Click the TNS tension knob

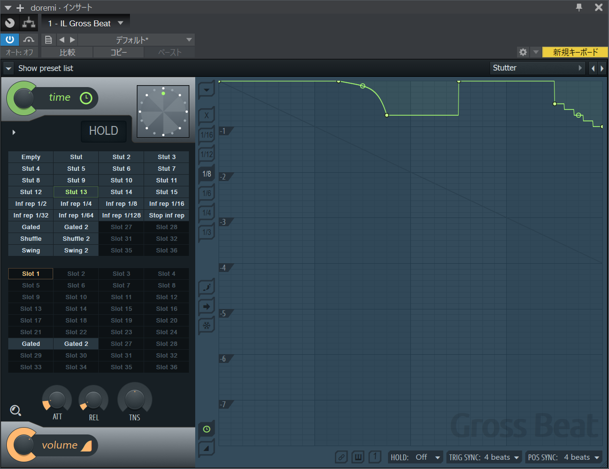click(x=135, y=399)
